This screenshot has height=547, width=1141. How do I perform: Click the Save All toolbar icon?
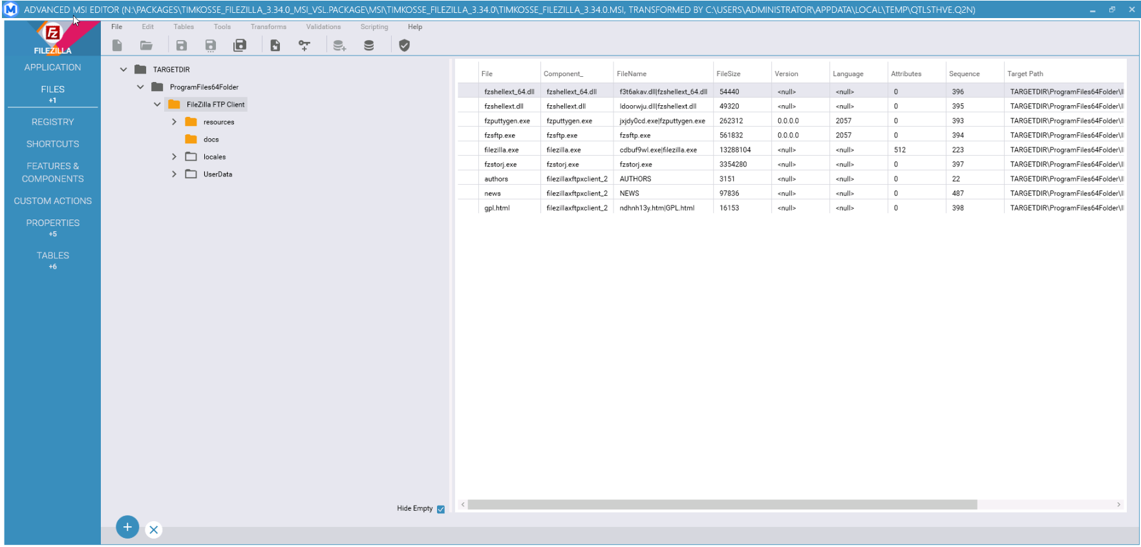(x=240, y=45)
